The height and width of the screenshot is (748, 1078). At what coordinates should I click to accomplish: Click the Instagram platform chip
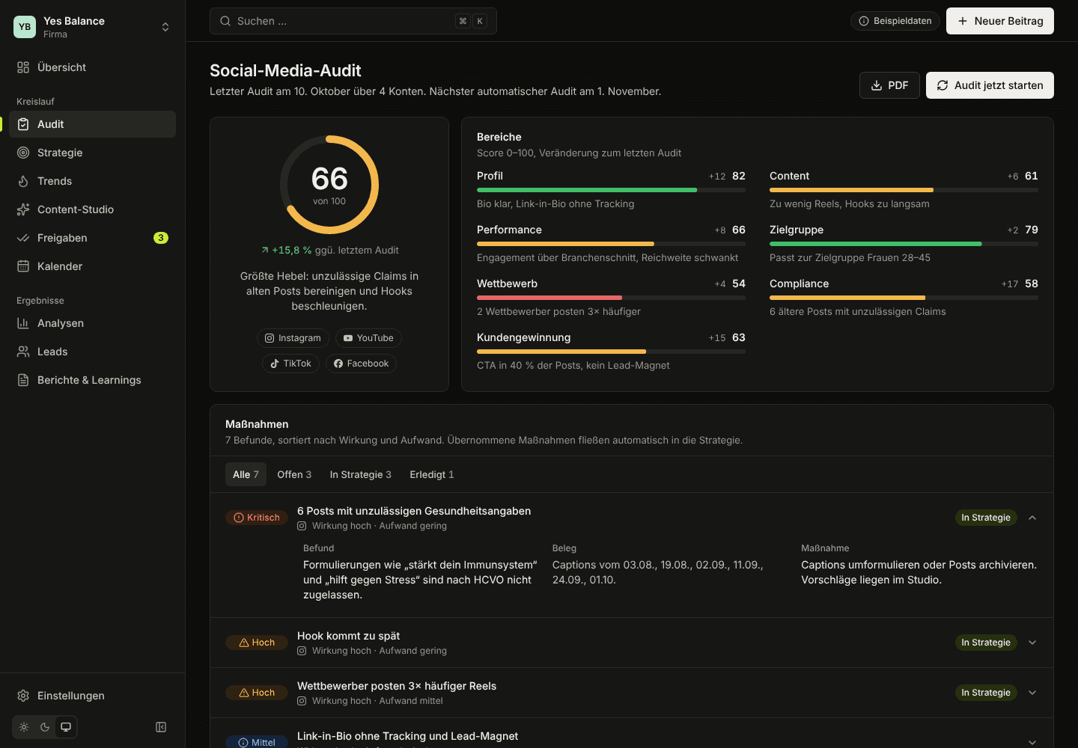[293, 338]
